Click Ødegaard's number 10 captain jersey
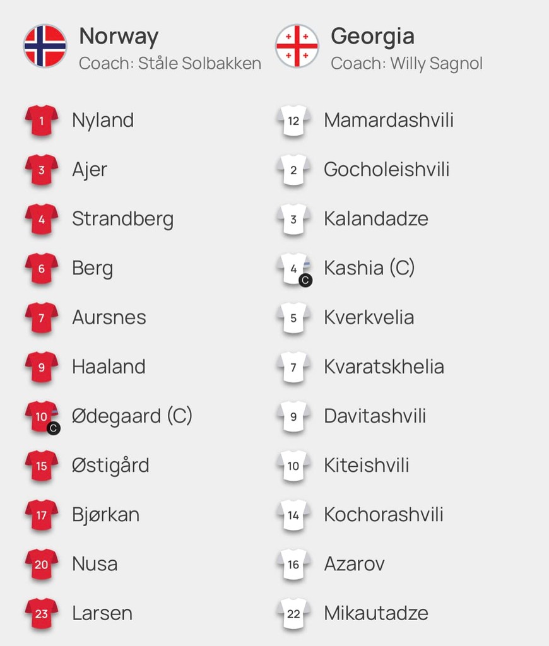The image size is (549, 646). pyautogui.click(x=42, y=416)
